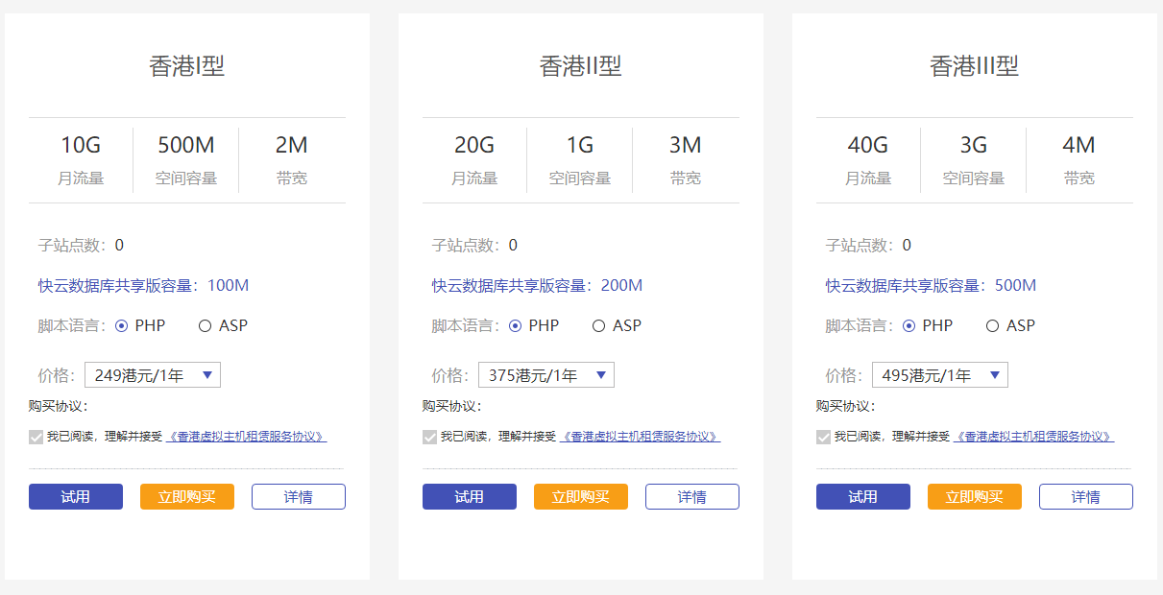Open the 249港元/1年 price dropdown
1163x595 pixels.
[153, 375]
